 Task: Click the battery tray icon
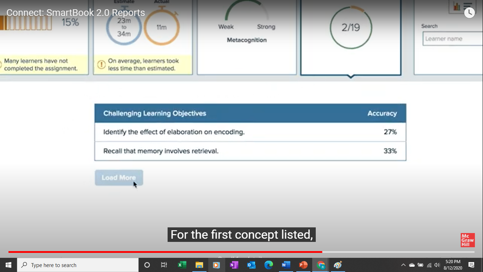point(420,265)
